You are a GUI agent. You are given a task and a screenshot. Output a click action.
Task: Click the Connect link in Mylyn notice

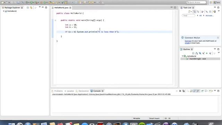[188, 41]
